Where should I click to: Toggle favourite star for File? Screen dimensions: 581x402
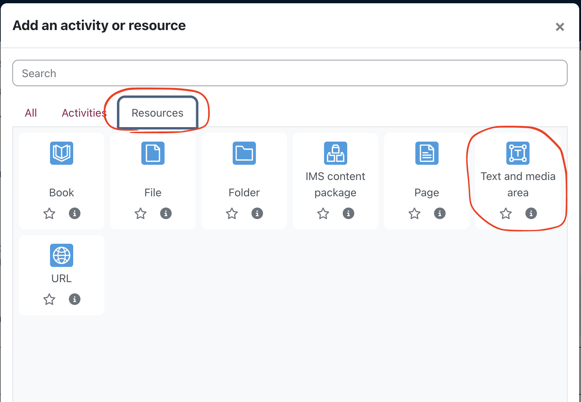pyautogui.click(x=141, y=214)
